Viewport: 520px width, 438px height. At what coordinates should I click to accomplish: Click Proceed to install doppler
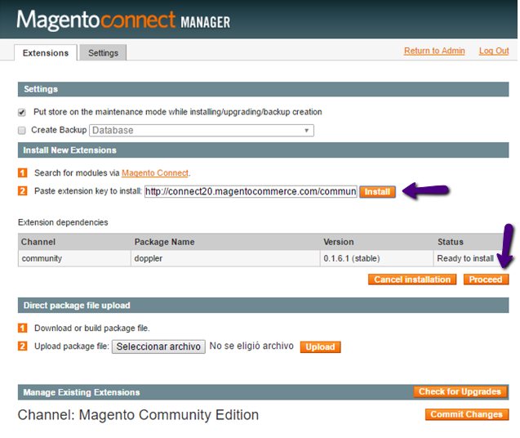point(486,279)
